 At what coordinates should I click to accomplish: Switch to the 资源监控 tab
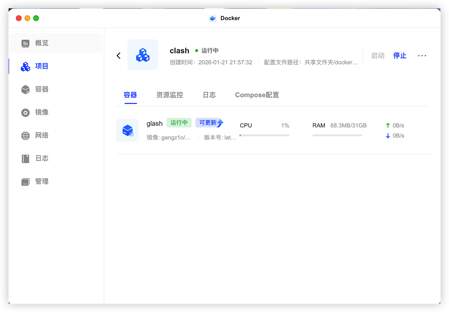(170, 95)
